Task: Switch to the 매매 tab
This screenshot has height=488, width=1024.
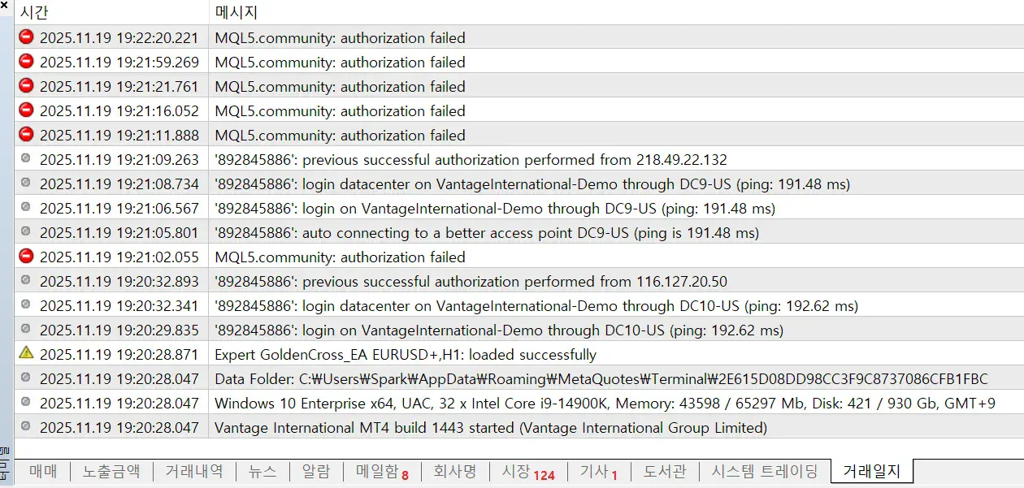Action: (x=43, y=471)
